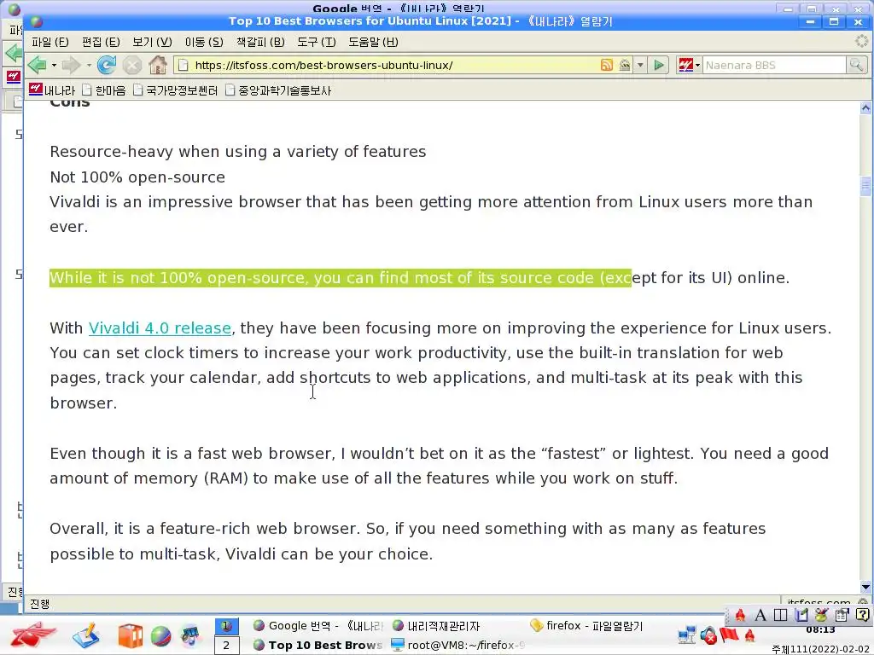Open the 이동 (S) menu
Screen dimensions: 874x655
[204, 42]
